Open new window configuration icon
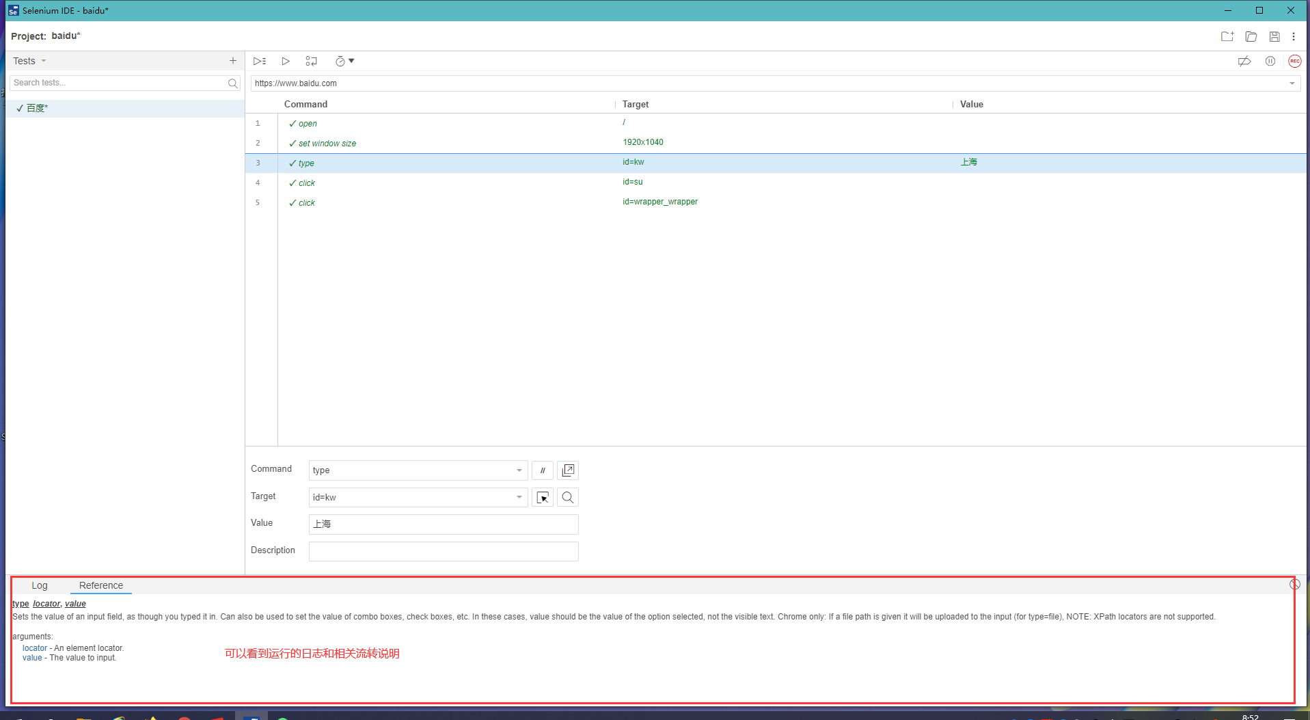This screenshot has width=1310, height=720. click(568, 470)
